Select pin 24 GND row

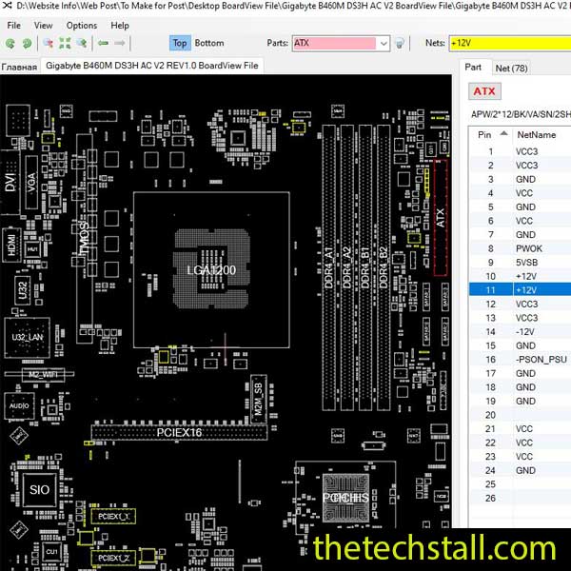click(520, 470)
